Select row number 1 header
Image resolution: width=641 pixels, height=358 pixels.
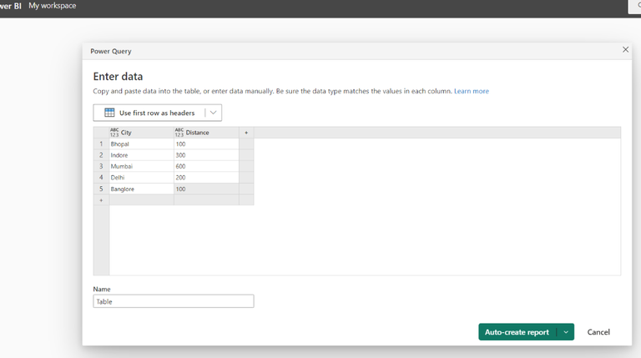[x=101, y=144]
